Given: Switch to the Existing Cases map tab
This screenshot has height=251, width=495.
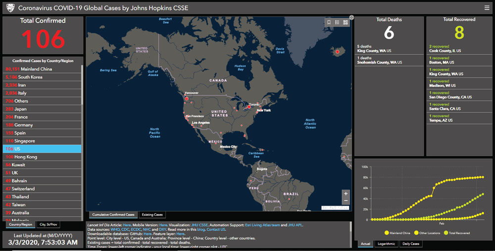Looking at the screenshot, I should pyautogui.click(x=152, y=215).
